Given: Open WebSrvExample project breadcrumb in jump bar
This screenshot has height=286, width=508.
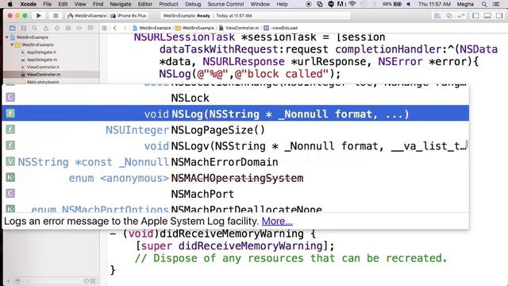Looking at the screenshot, I should pos(152,28).
